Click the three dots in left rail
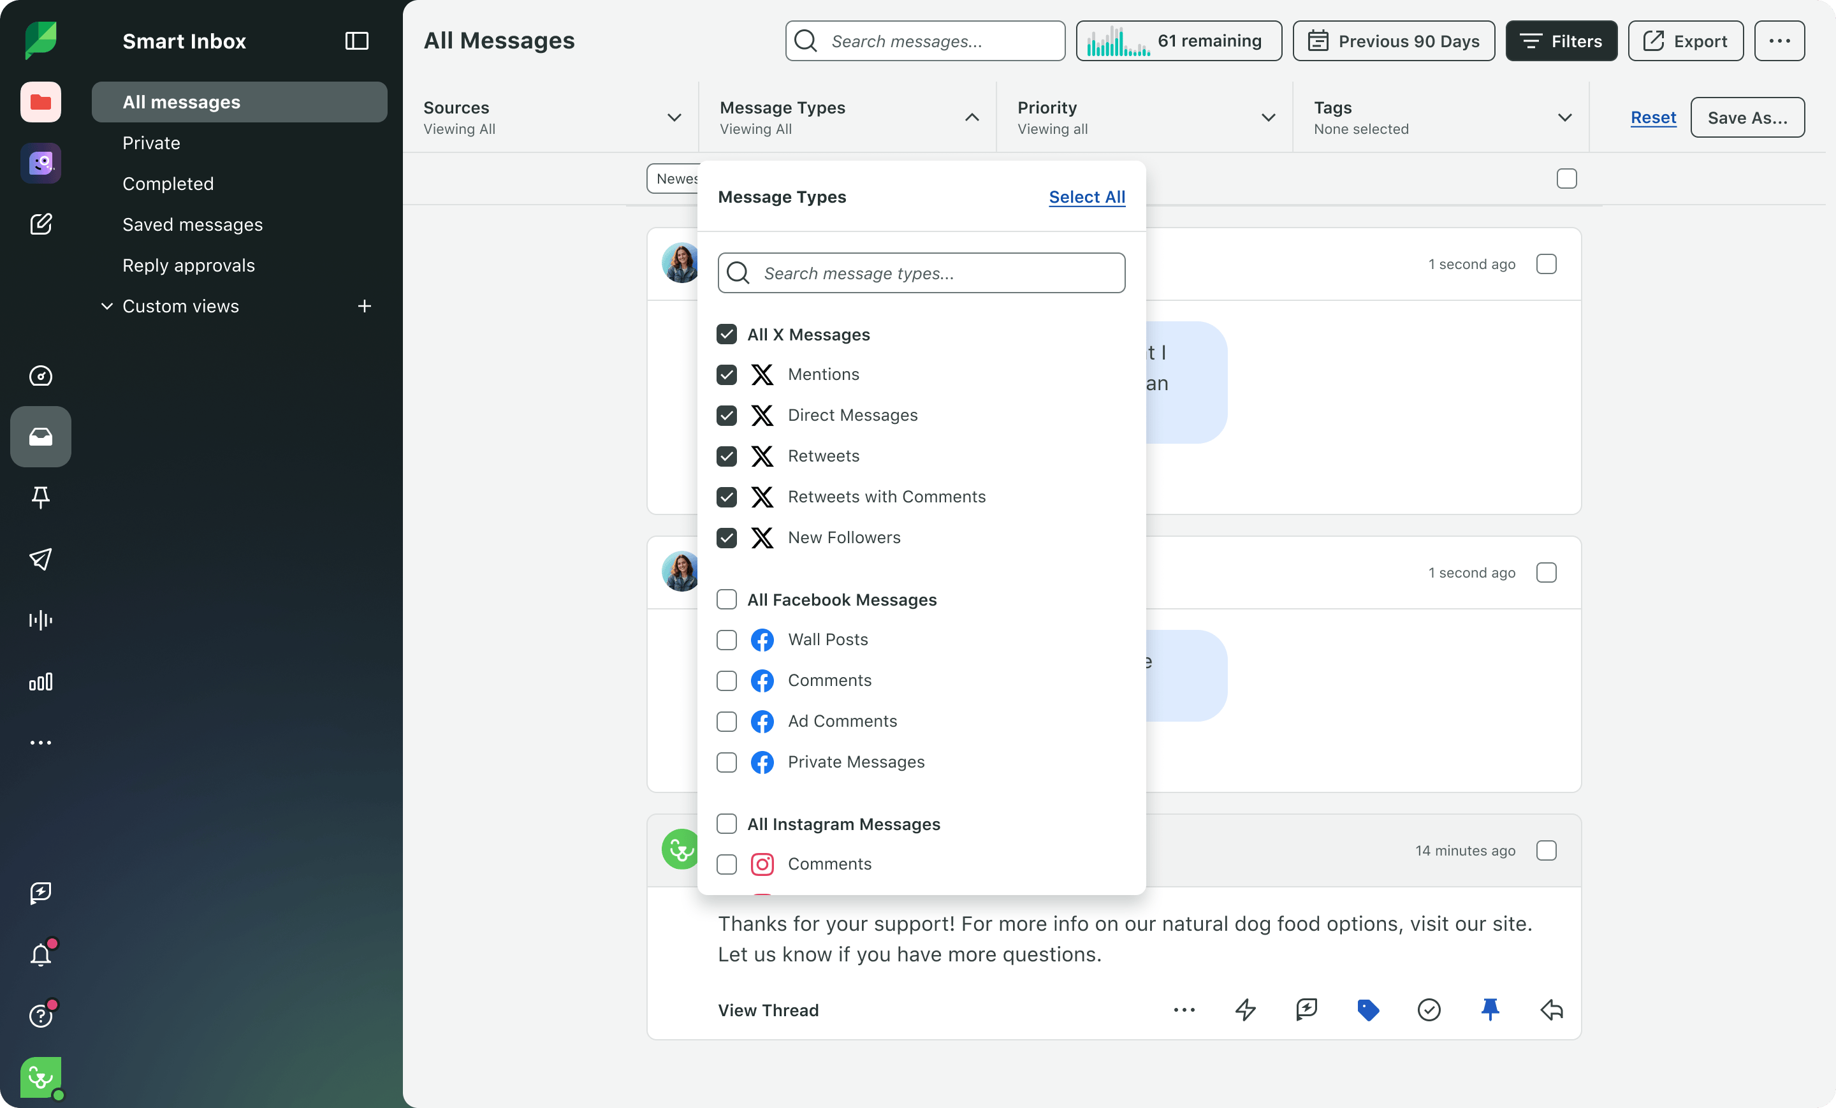Screen dimensions: 1836x1108 click(x=40, y=743)
